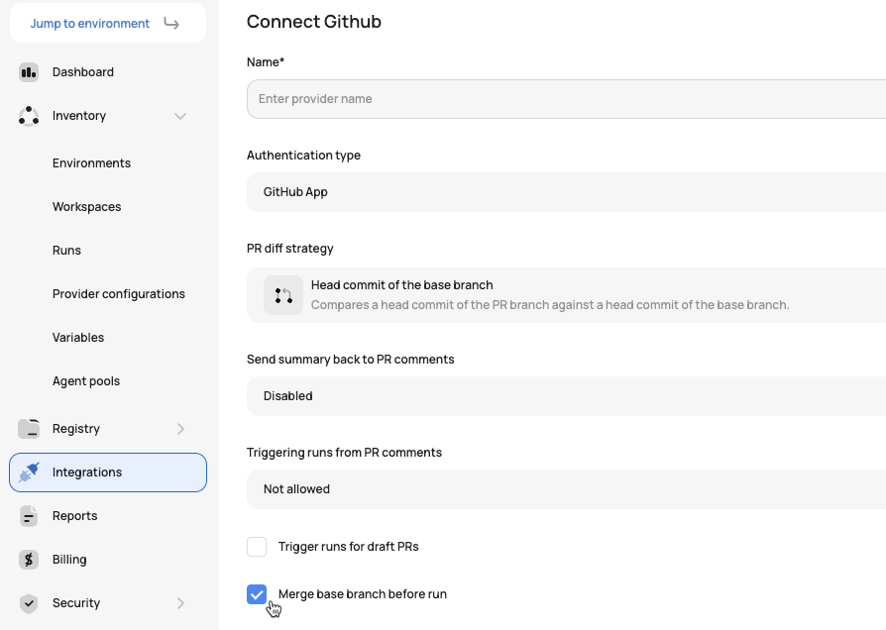886x630 pixels.
Task: Click the Integrations plug icon
Action: point(29,472)
